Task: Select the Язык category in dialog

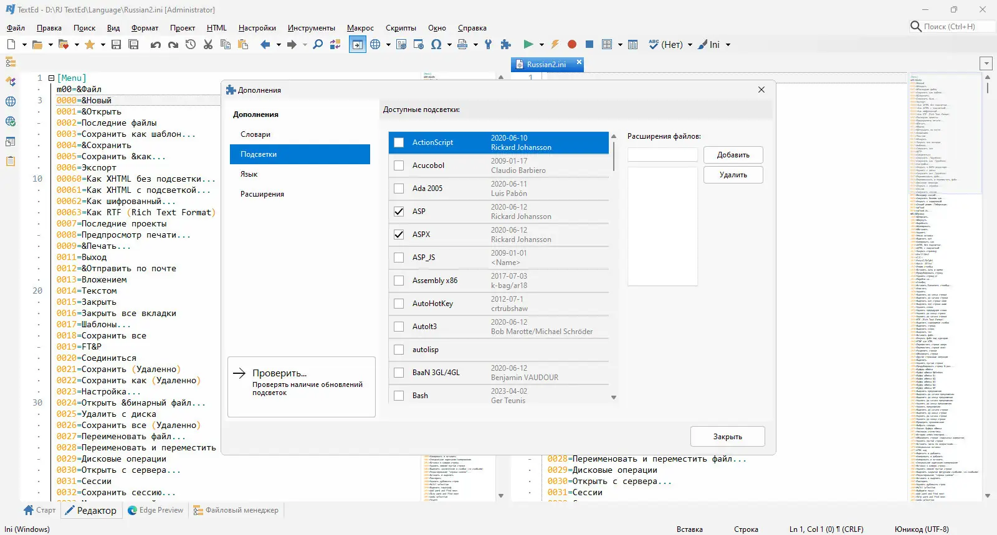Action: click(300, 174)
